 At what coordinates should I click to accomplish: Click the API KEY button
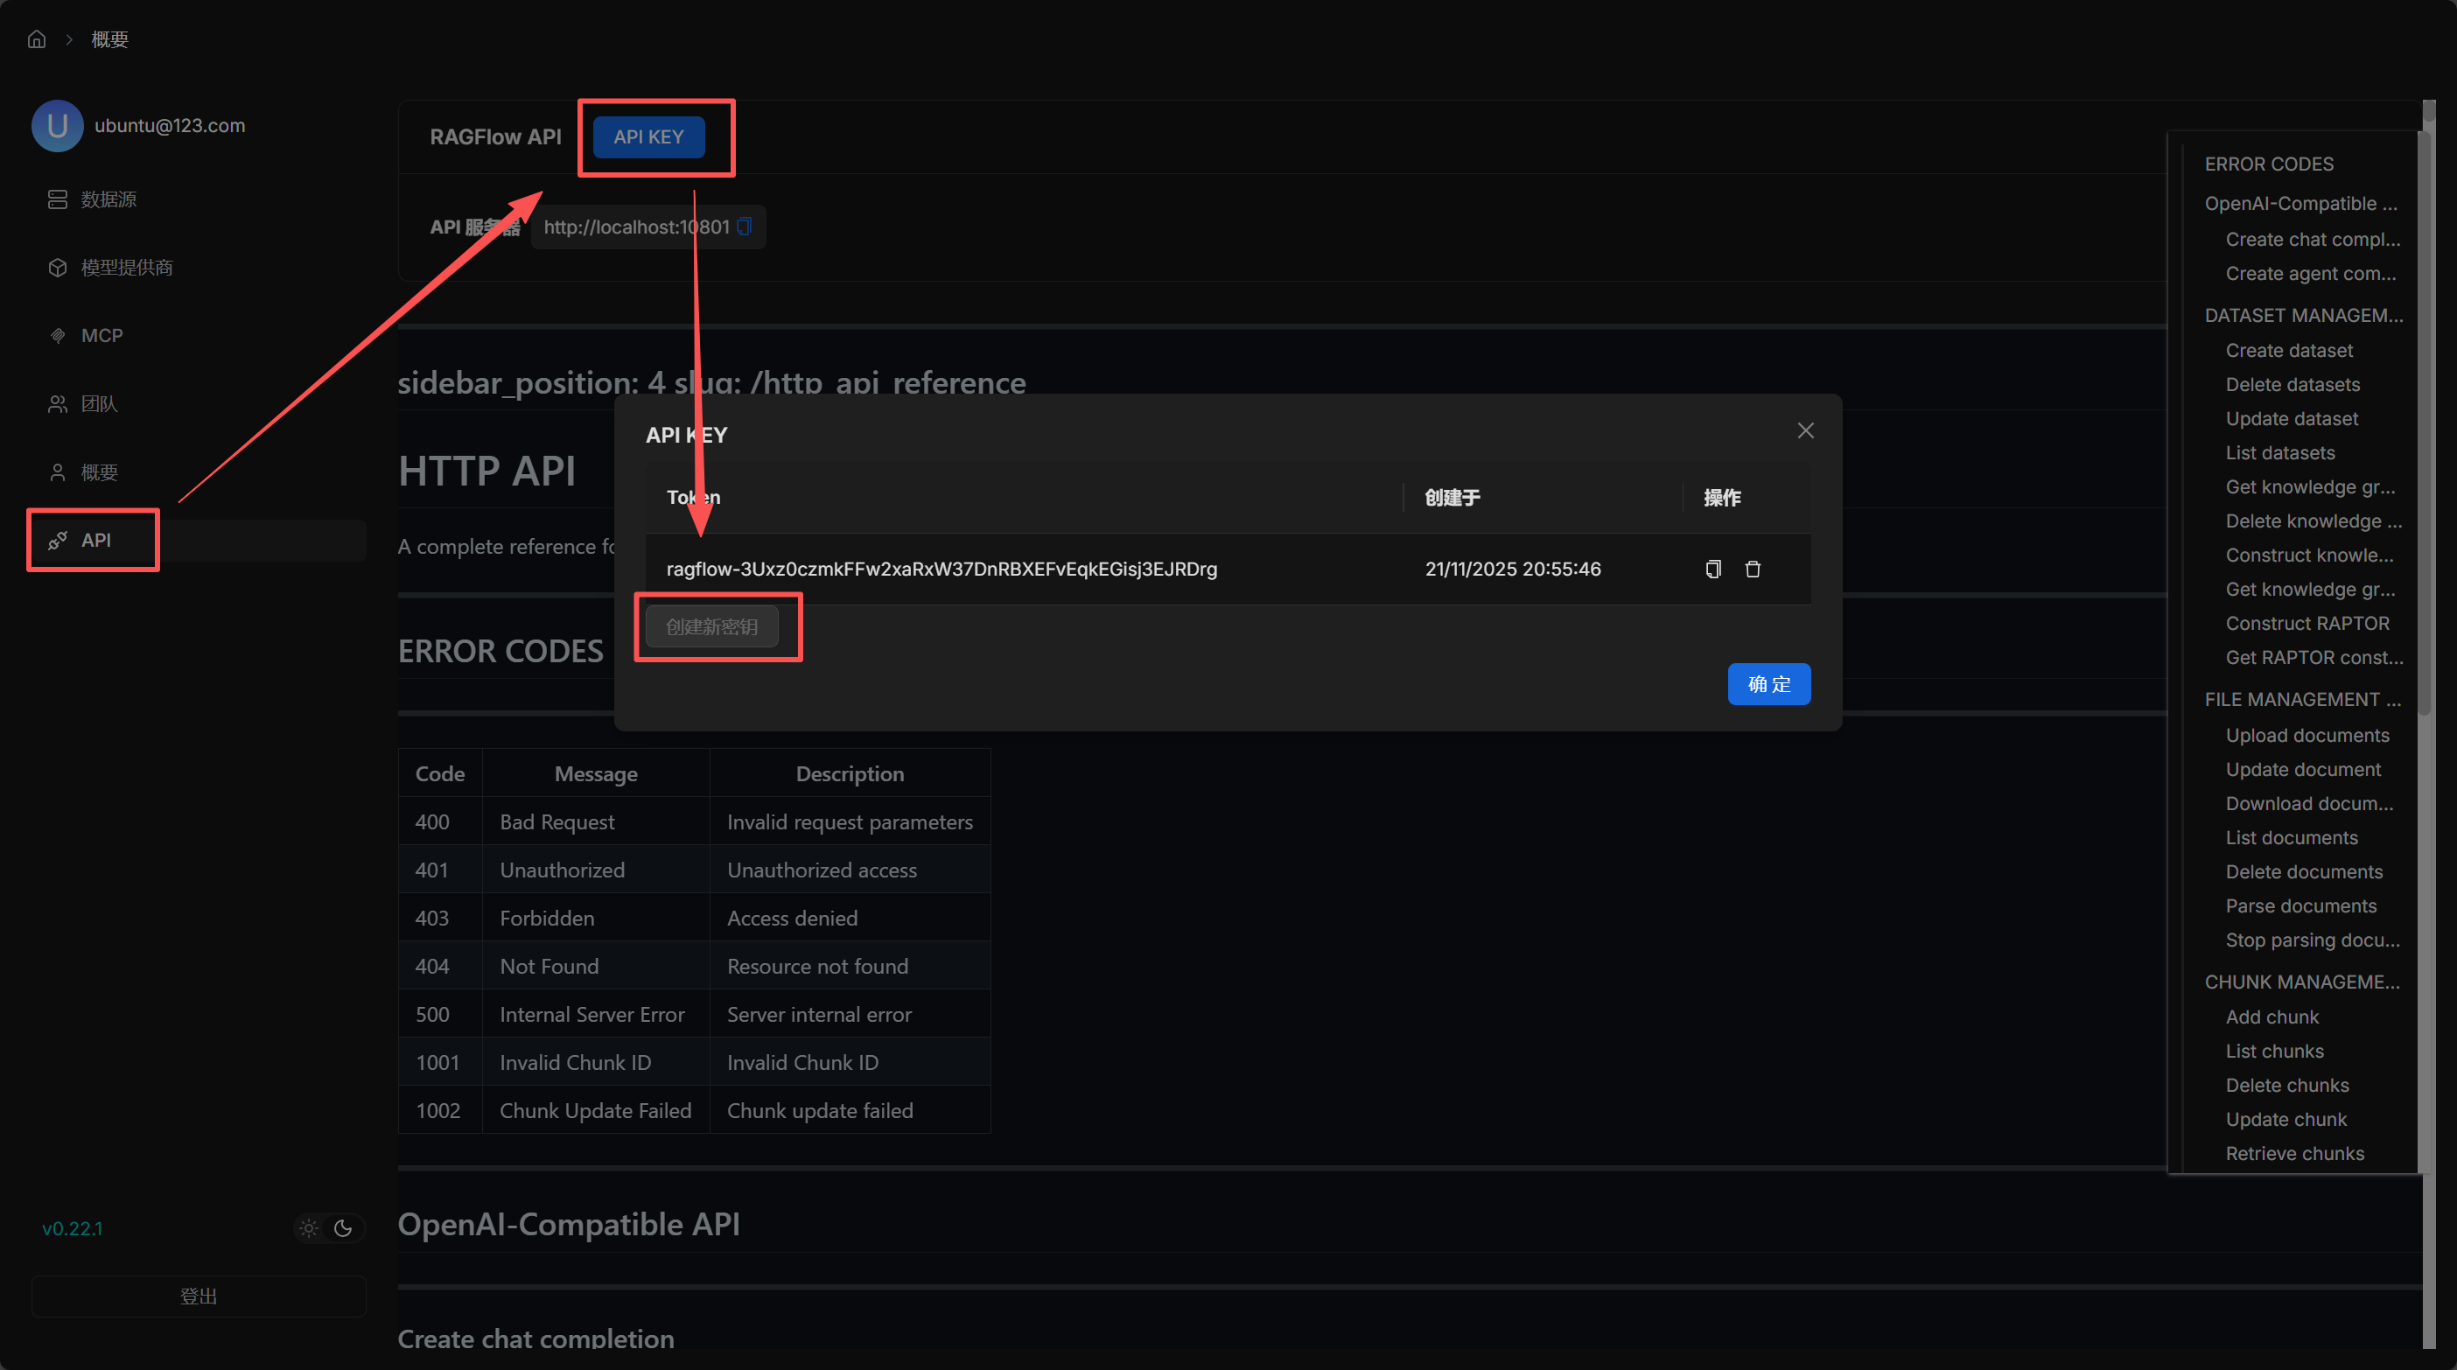648,136
